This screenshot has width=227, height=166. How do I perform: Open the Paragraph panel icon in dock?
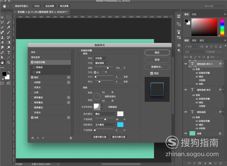[179, 51]
